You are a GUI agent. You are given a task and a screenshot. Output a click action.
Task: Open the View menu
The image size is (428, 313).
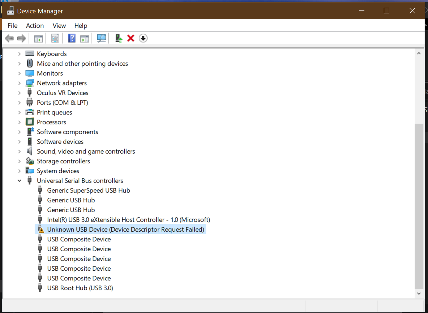pos(59,26)
